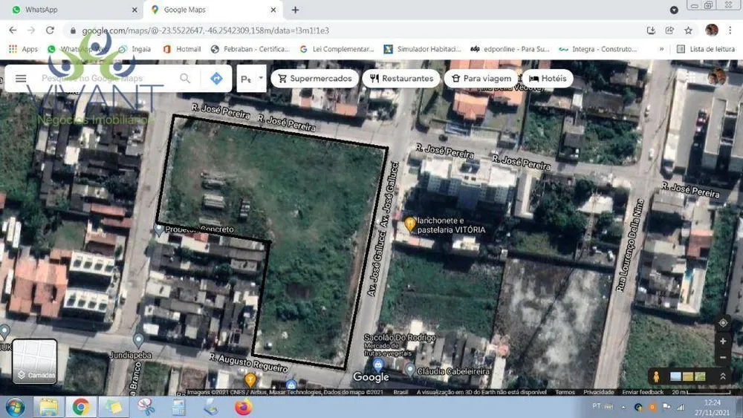Click the install app icon in address bar
743x418 pixels.
[651, 30]
